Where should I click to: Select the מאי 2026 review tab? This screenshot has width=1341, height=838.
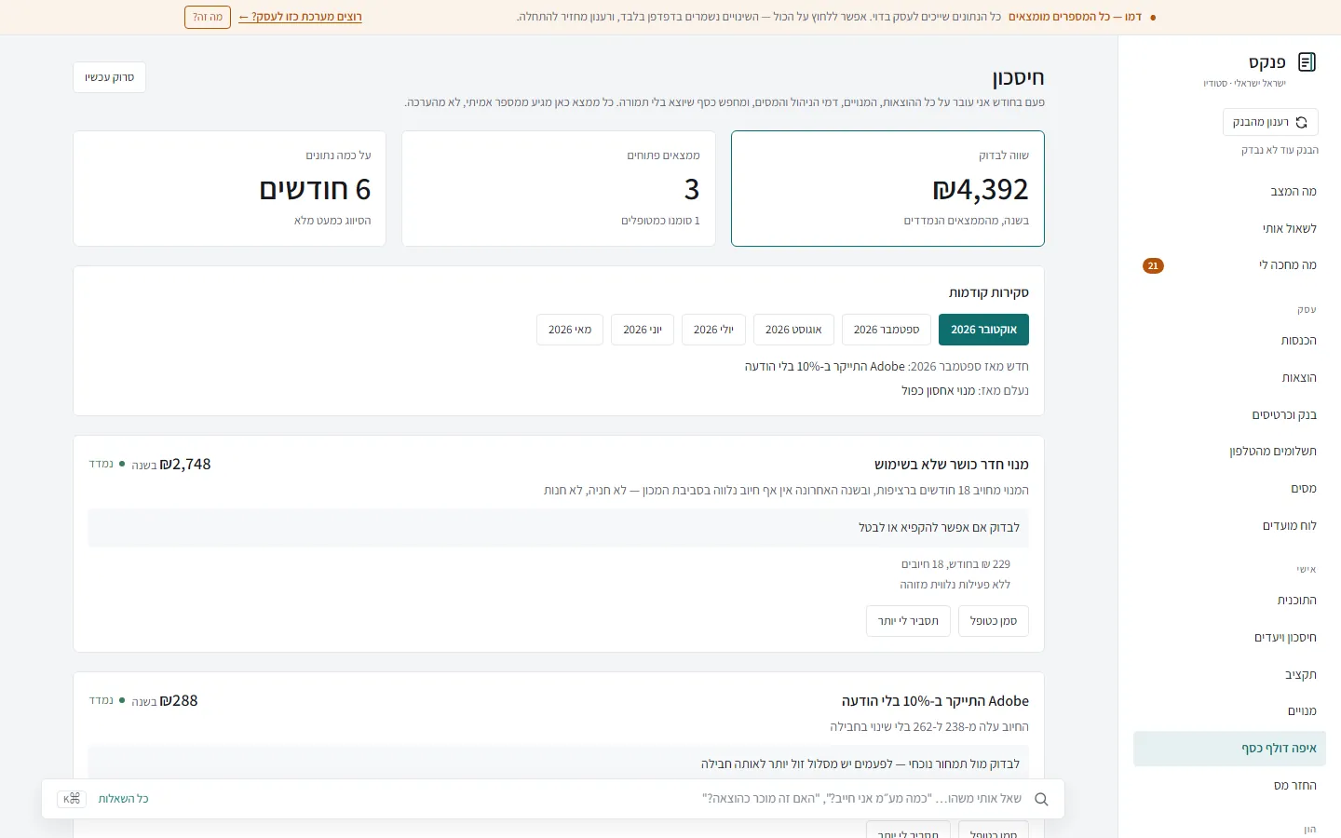coord(570,330)
